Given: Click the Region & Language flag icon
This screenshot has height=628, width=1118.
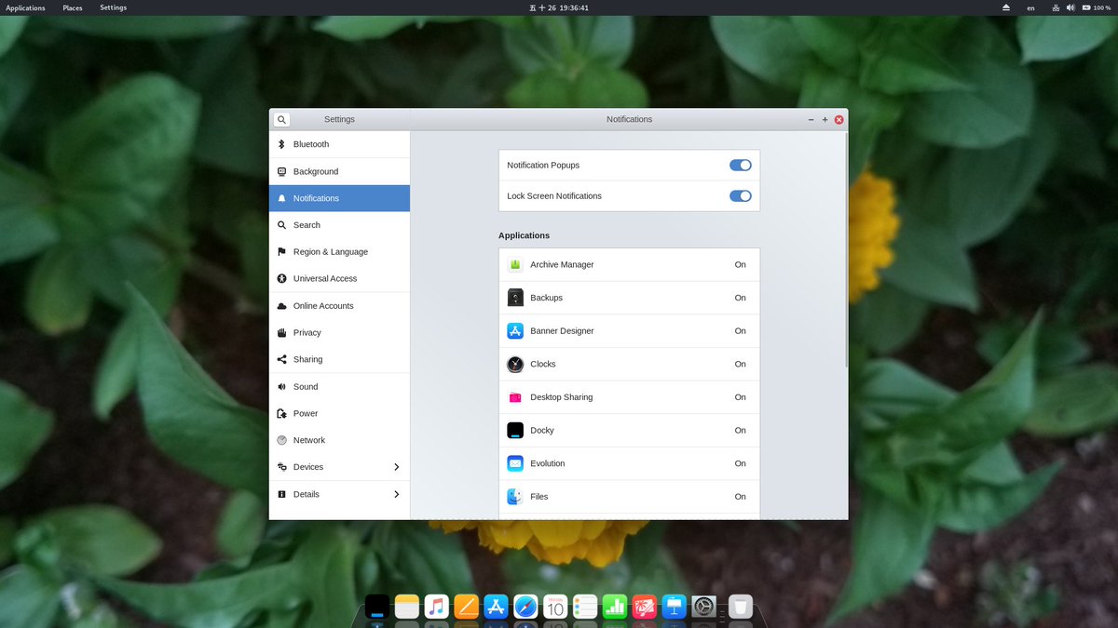Looking at the screenshot, I should tap(281, 251).
